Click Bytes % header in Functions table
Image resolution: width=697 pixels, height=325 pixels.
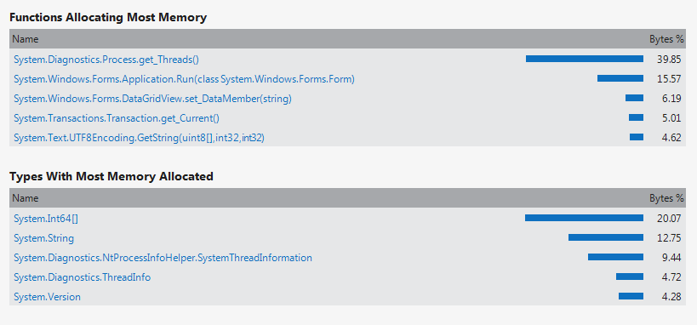[666, 39]
